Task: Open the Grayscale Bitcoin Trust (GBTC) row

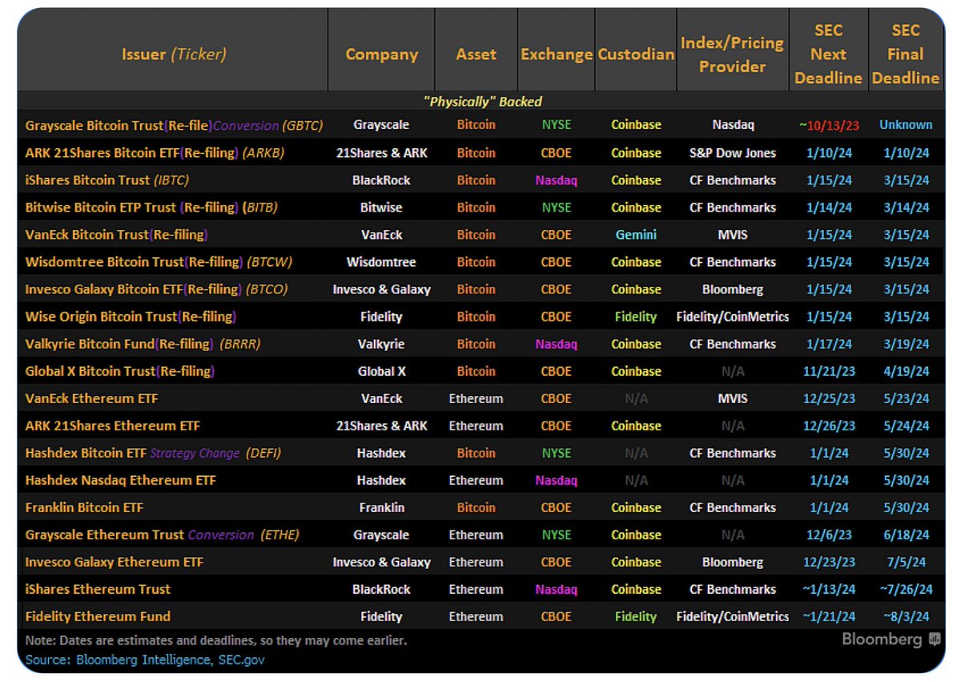Action: [480, 125]
